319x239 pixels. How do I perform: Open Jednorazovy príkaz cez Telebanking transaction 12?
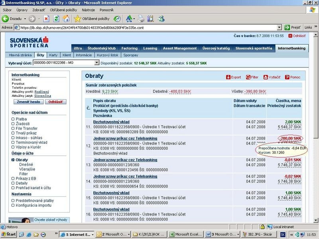[x=125, y=138]
